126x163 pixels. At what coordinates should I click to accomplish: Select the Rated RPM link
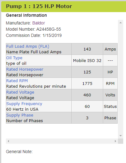(17, 81)
